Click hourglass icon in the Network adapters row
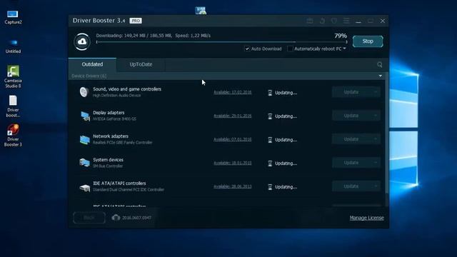This screenshot has width=457, height=257. (270, 140)
